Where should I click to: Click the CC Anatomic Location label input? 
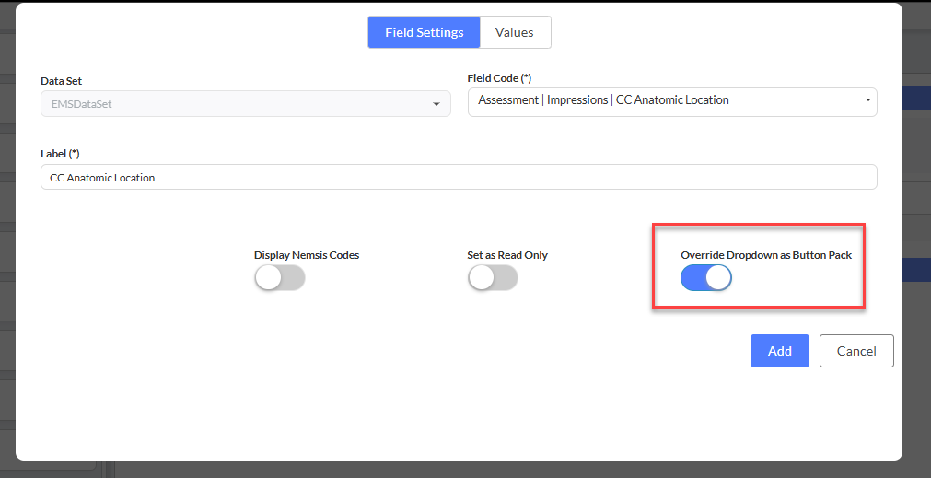459,177
